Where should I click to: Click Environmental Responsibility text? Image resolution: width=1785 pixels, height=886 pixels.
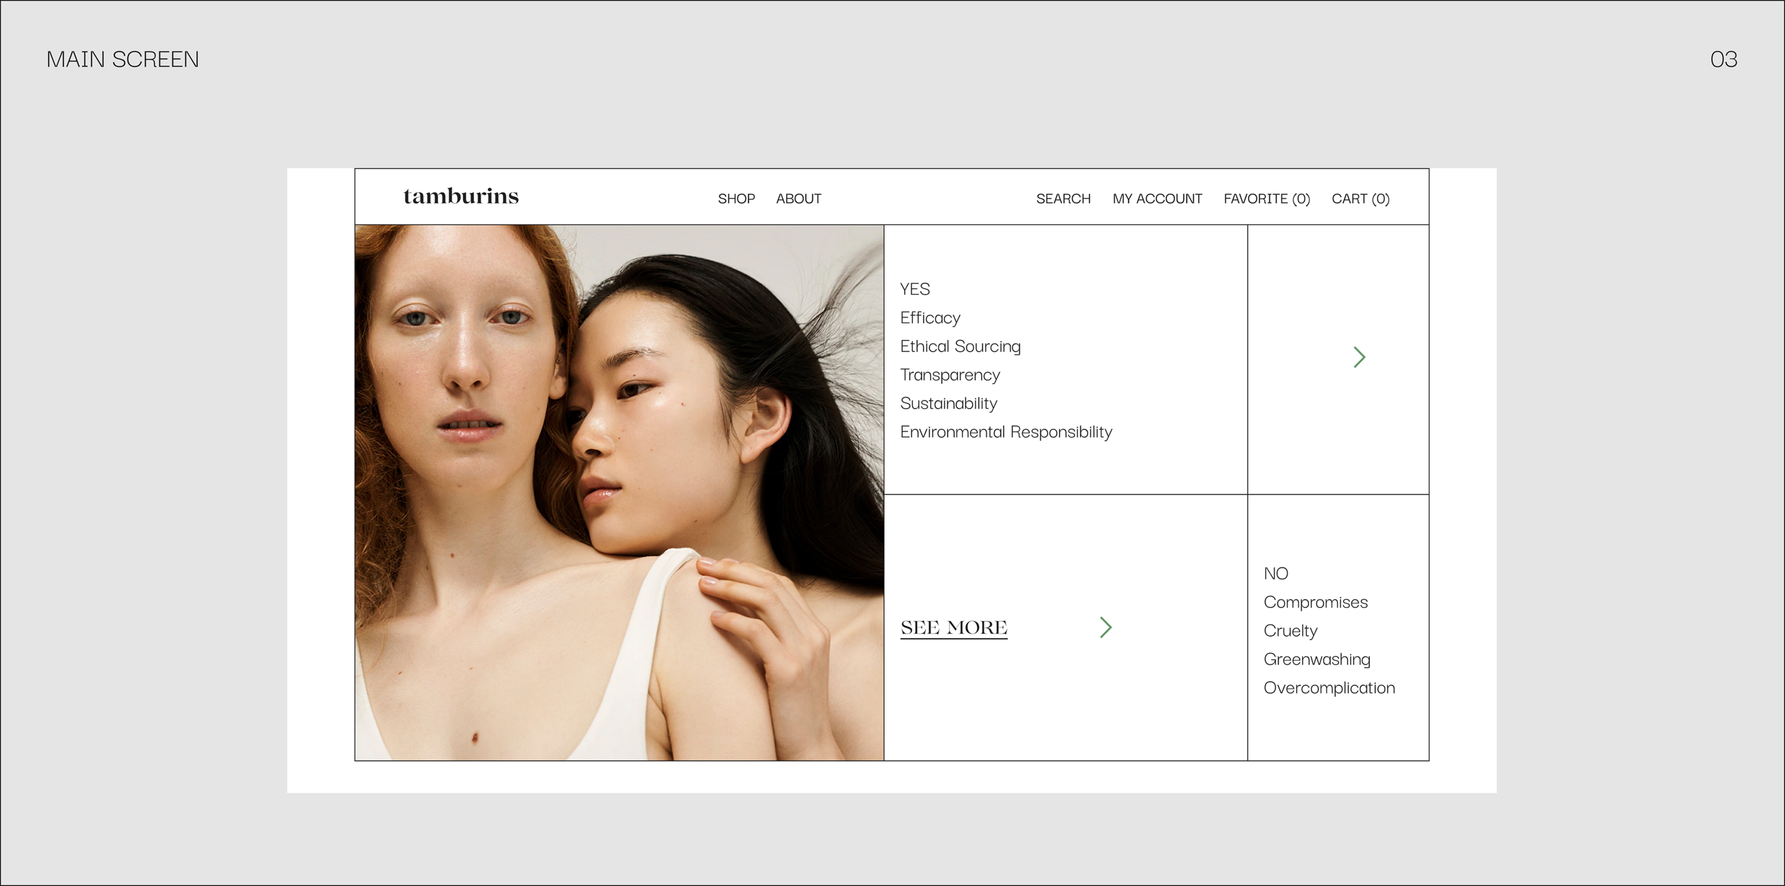point(1005,432)
